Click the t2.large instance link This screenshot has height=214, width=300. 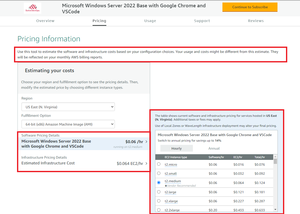pyautogui.click(x=170, y=192)
